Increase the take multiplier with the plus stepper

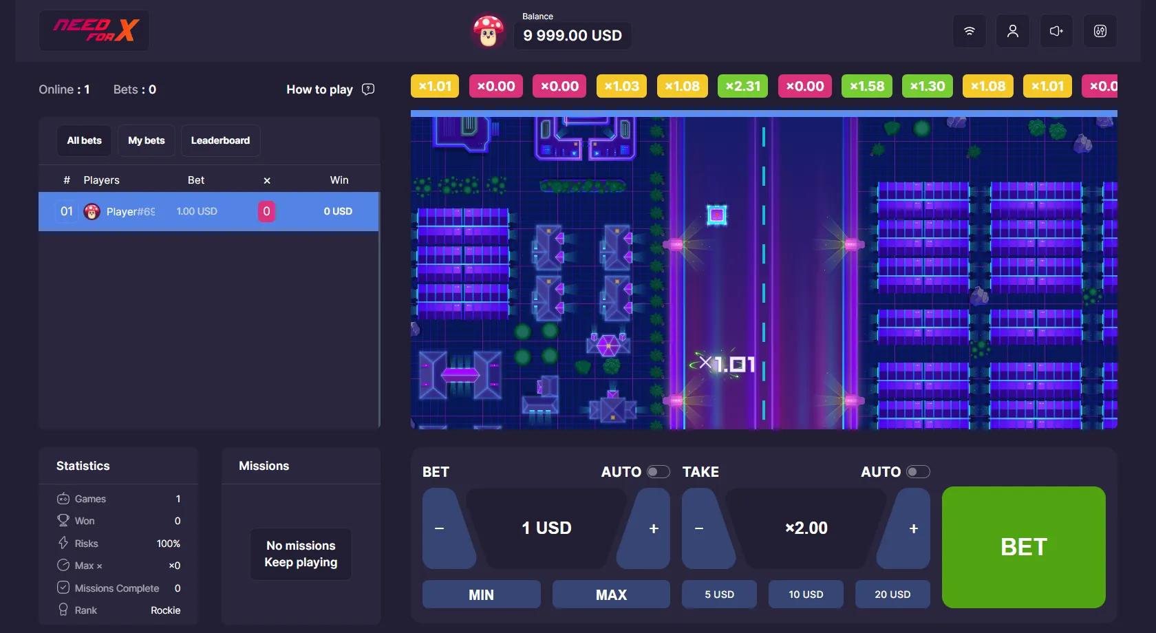[912, 529]
